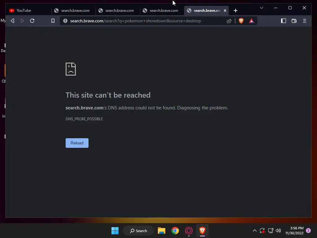Image resolution: width=317 pixels, height=238 pixels.
Task: Minimize the Brave browser window
Action: tap(276, 8)
